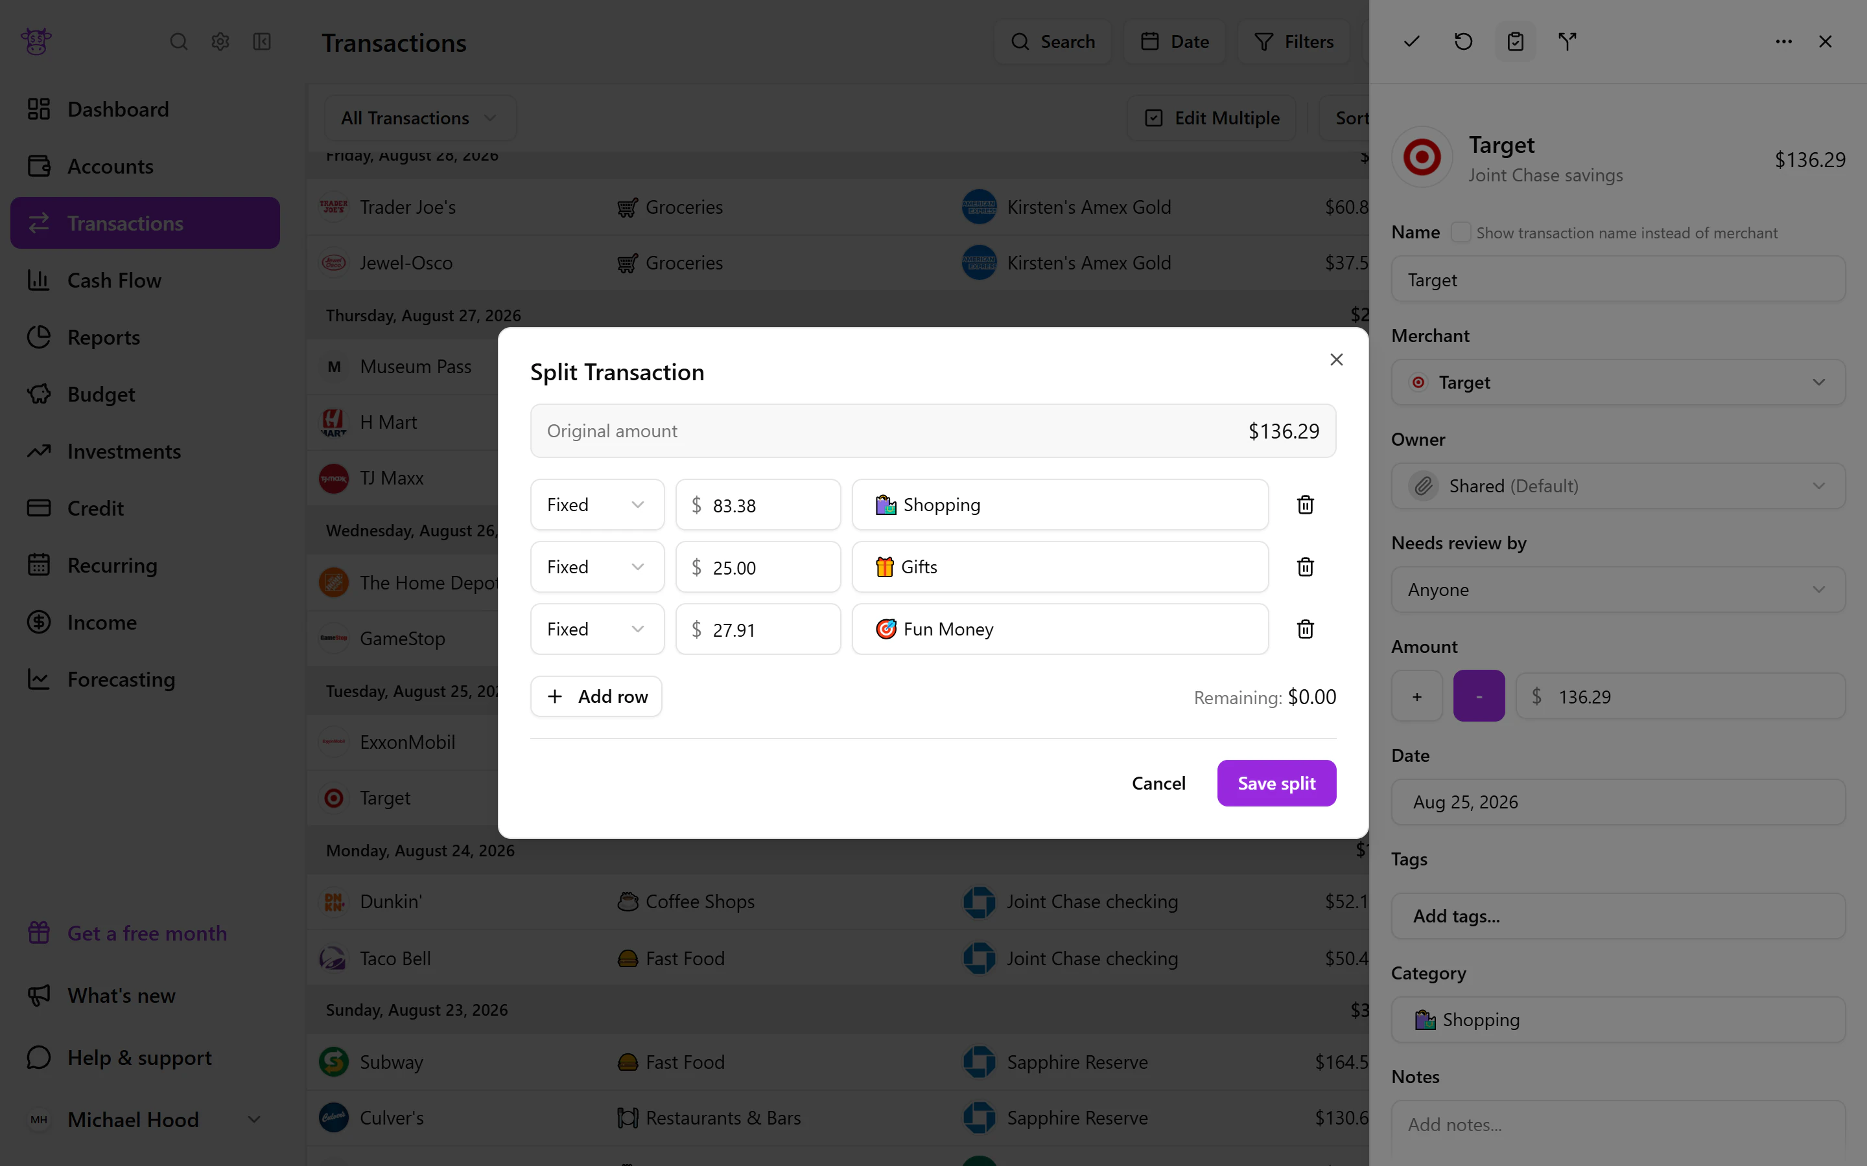Click the undo/revert icon in detail panel
This screenshot has height=1166, width=1867.
(x=1462, y=41)
